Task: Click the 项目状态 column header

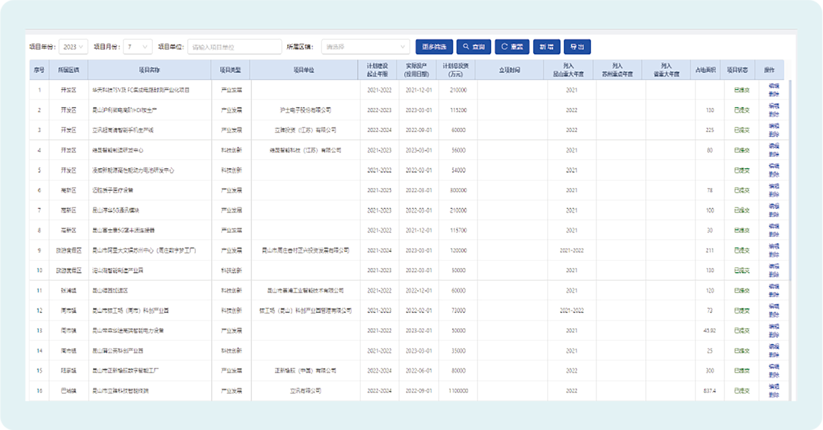Action: (x=737, y=70)
